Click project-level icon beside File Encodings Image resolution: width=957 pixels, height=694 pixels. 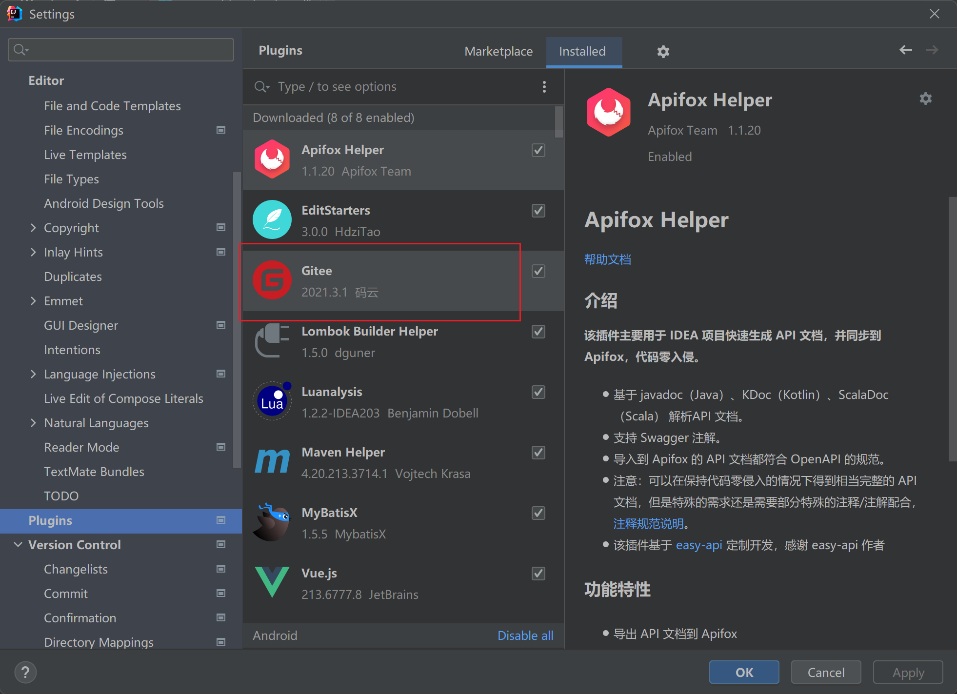[221, 130]
